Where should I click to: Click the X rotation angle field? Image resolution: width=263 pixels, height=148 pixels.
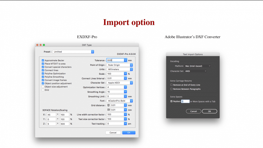[x=51, y=115]
